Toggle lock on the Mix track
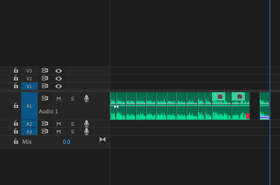 pyautogui.click(x=16, y=141)
